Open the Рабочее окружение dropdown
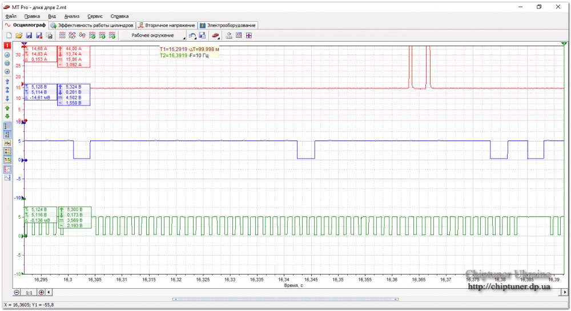Screen dimensions: 571x311 coord(153,35)
